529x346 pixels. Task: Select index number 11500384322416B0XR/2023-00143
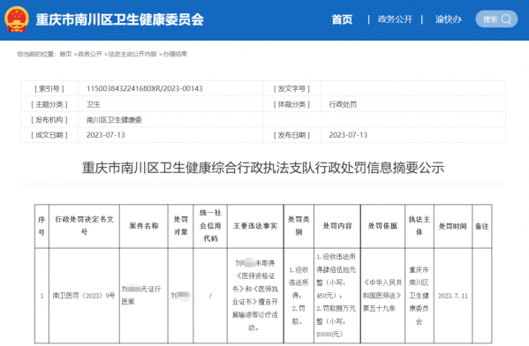click(145, 88)
